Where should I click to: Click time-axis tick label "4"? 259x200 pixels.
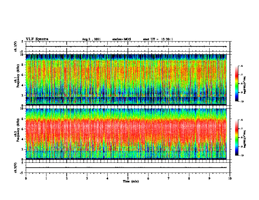108,178
